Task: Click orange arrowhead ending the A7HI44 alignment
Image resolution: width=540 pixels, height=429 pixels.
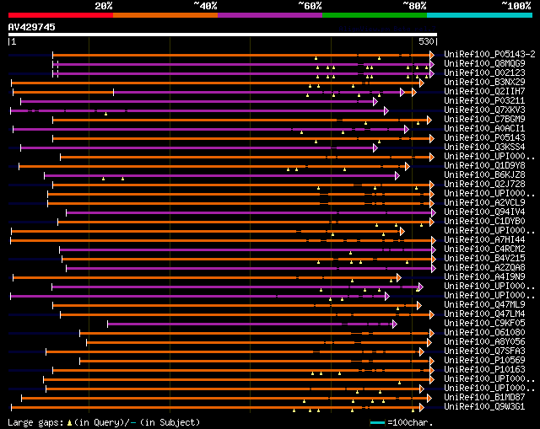Action: (434, 240)
